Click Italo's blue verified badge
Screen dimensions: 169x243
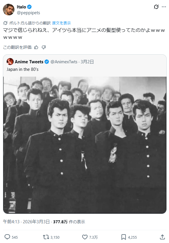(x=30, y=7)
